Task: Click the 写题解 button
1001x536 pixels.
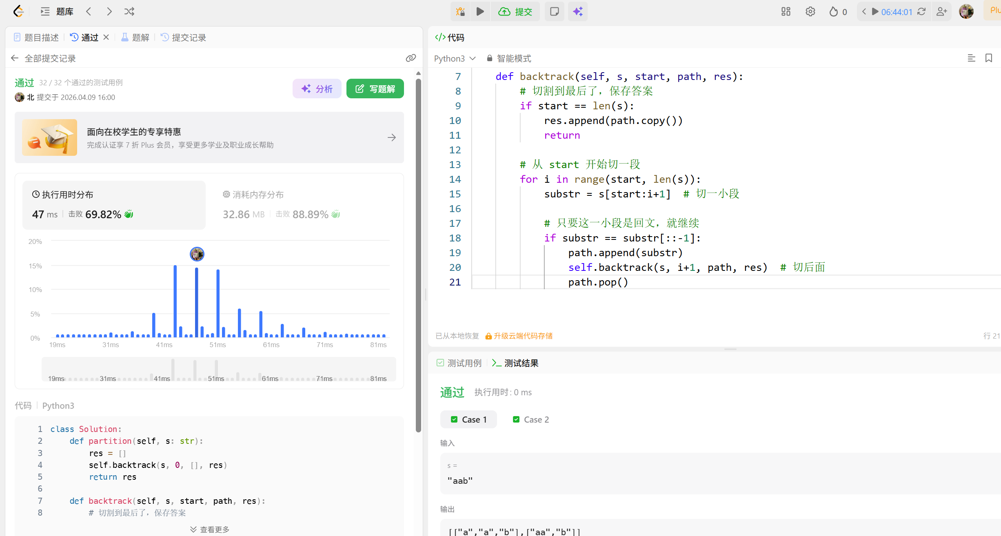Action: (375, 89)
